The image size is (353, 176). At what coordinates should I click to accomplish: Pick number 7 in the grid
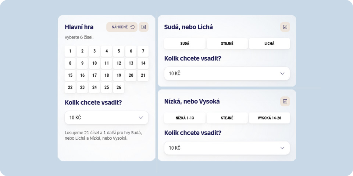tap(143, 51)
